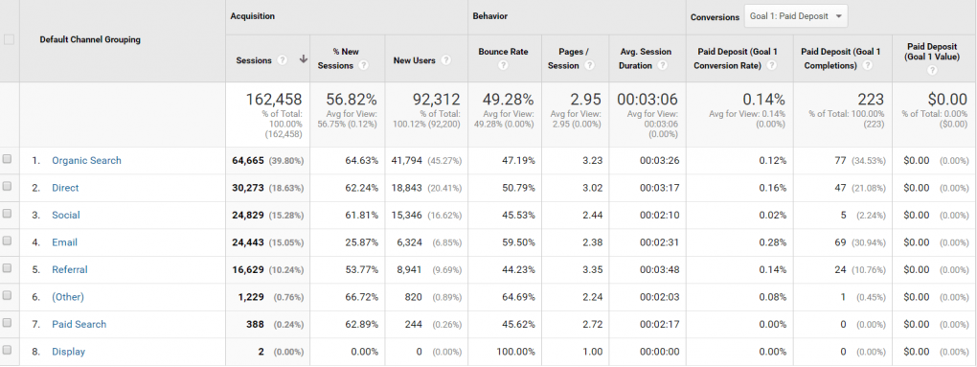Open help icon for % New Sessions
This screenshot has width=977, height=367.
click(363, 65)
